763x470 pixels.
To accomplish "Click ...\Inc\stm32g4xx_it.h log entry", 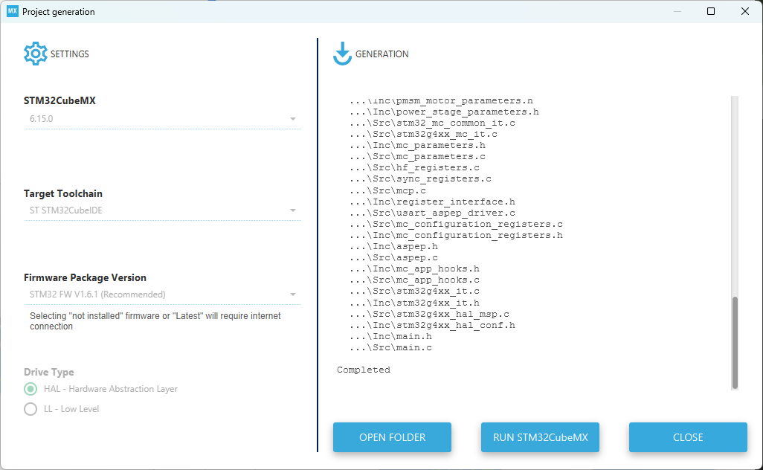I will pos(414,303).
